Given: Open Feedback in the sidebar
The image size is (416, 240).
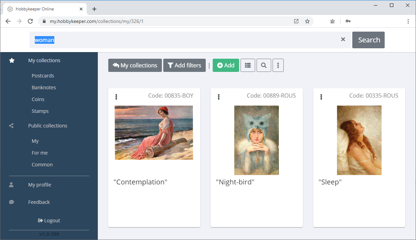Looking at the screenshot, I should pyautogui.click(x=39, y=202).
